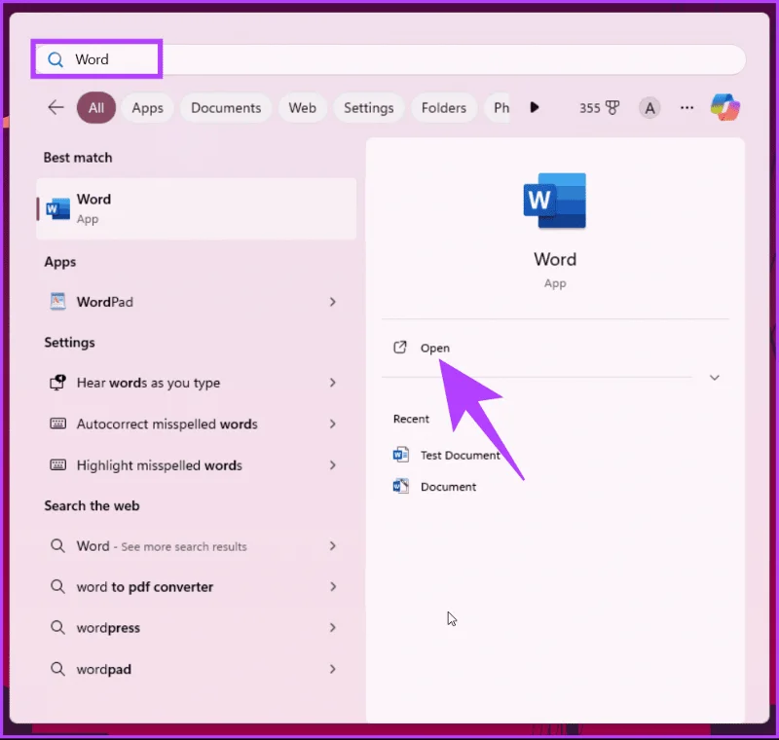This screenshot has height=740, width=779.
Task: Search the web for 'word to pdf converter'
Action: coord(197,586)
